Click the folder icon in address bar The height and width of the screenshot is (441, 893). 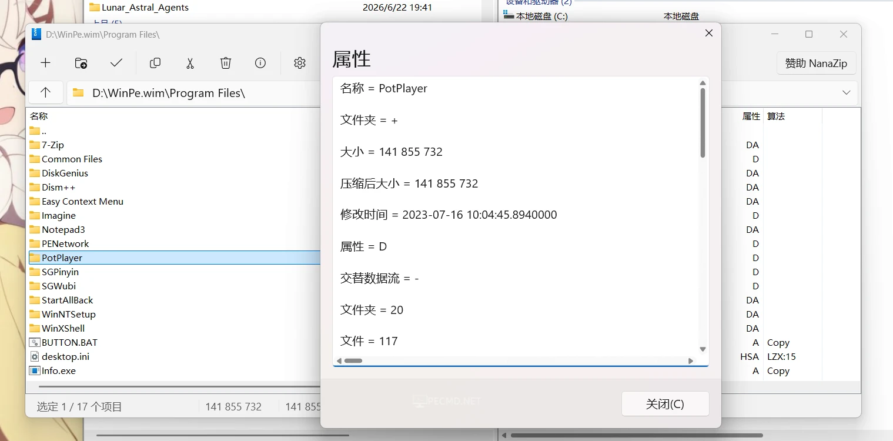click(78, 93)
